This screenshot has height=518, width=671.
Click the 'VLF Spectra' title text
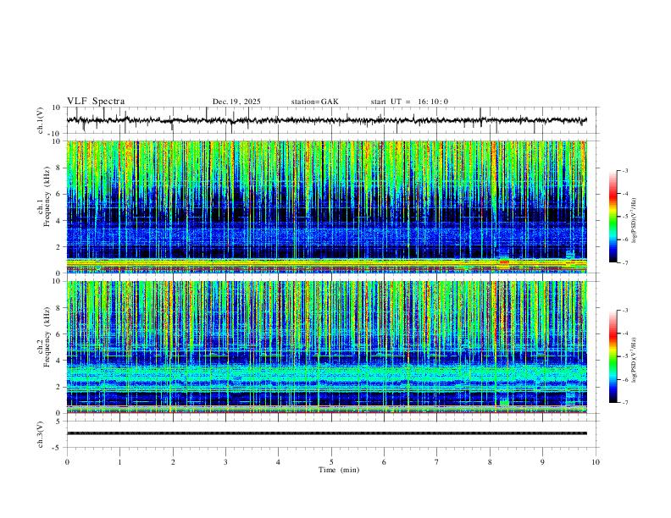pyautogui.click(x=96, y=102)
